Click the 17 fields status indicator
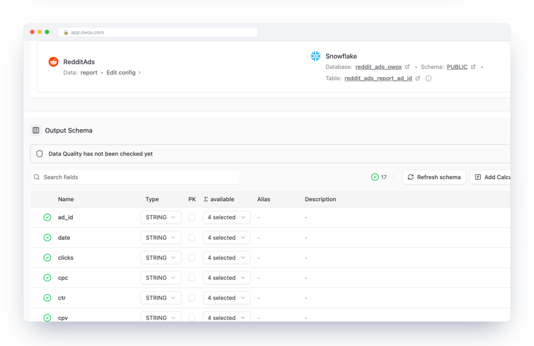This screenshot has height=346, width=534. click(379, 177)
